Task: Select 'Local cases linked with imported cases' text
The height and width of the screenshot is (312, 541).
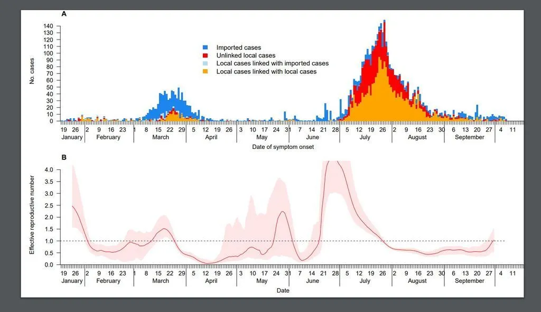Action: [x=273, y=63]
